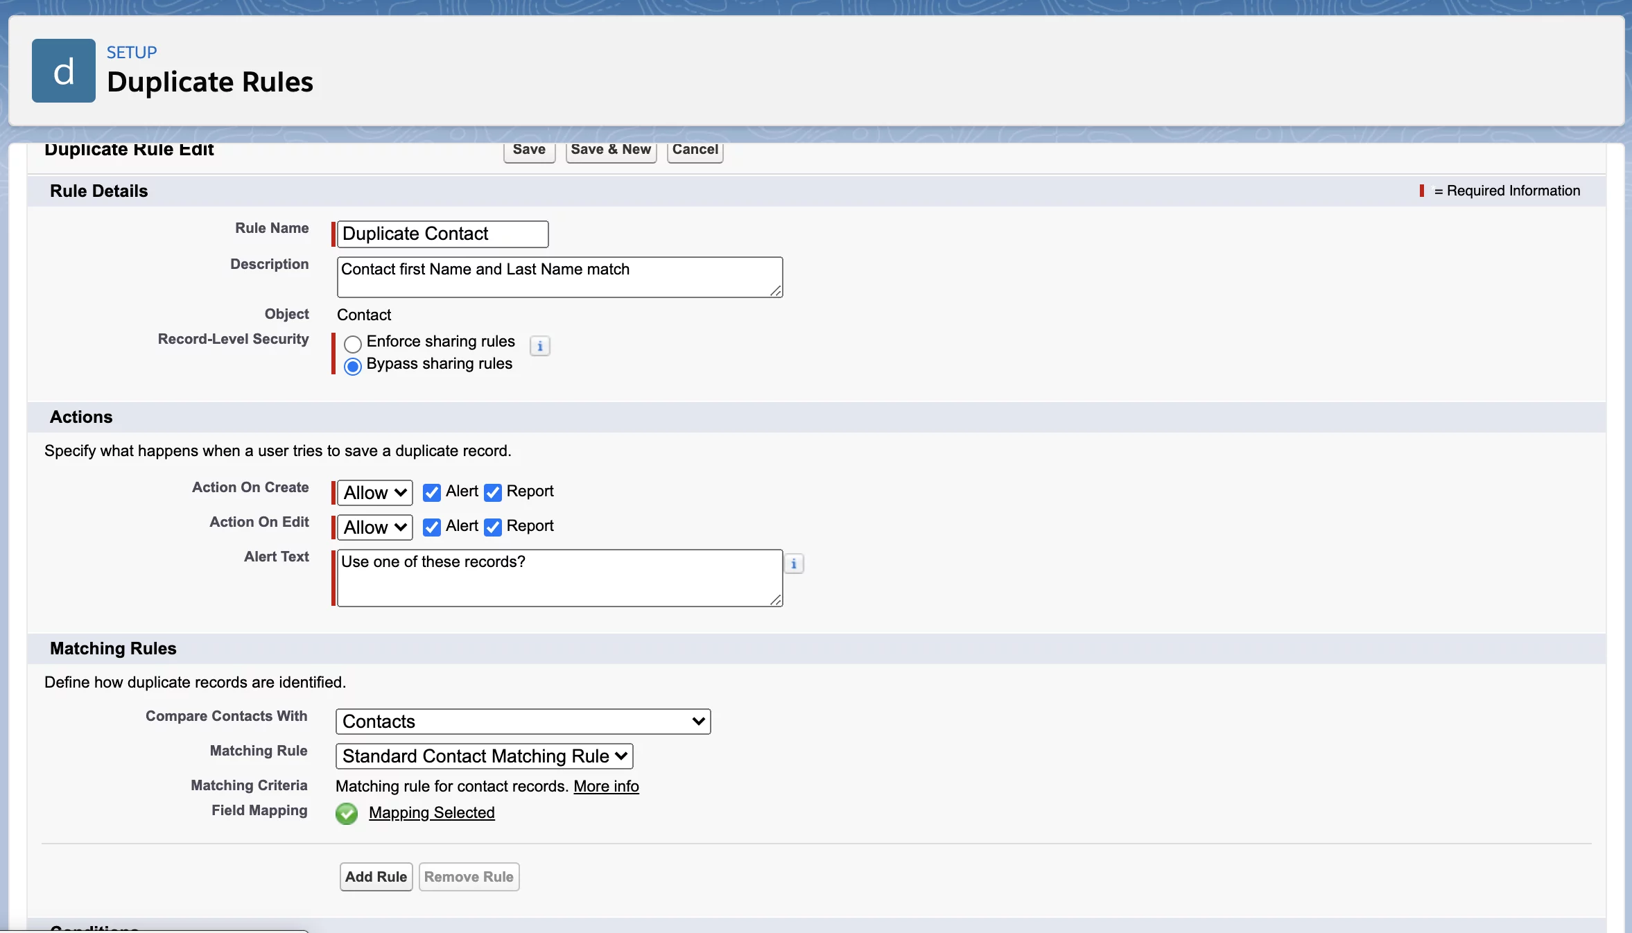Viewport: 1632px width, 933px height.
Task: Uncheck Report for Action On Create
Action: 492,492
